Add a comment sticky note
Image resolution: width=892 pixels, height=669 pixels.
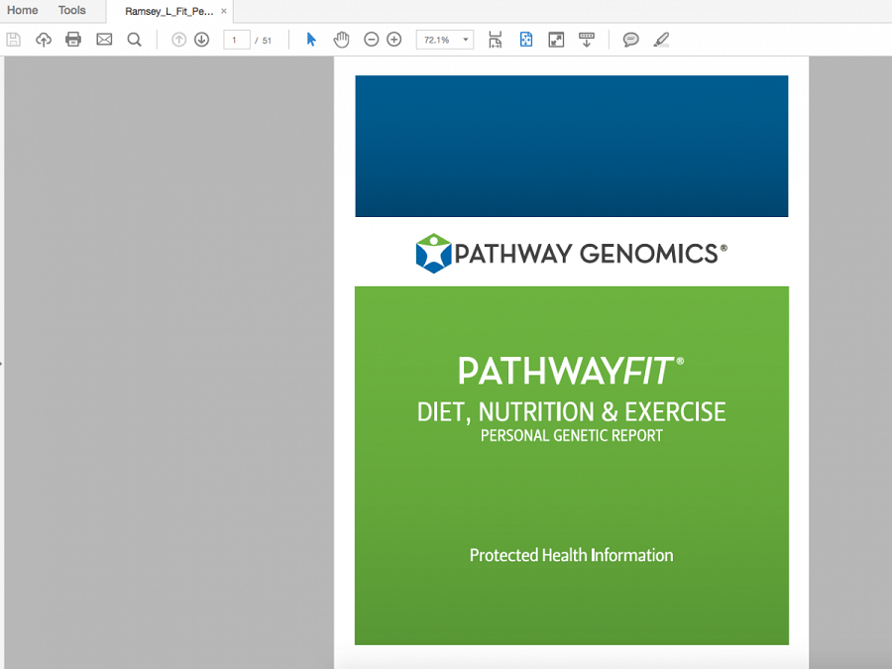[x=630, y=40]
